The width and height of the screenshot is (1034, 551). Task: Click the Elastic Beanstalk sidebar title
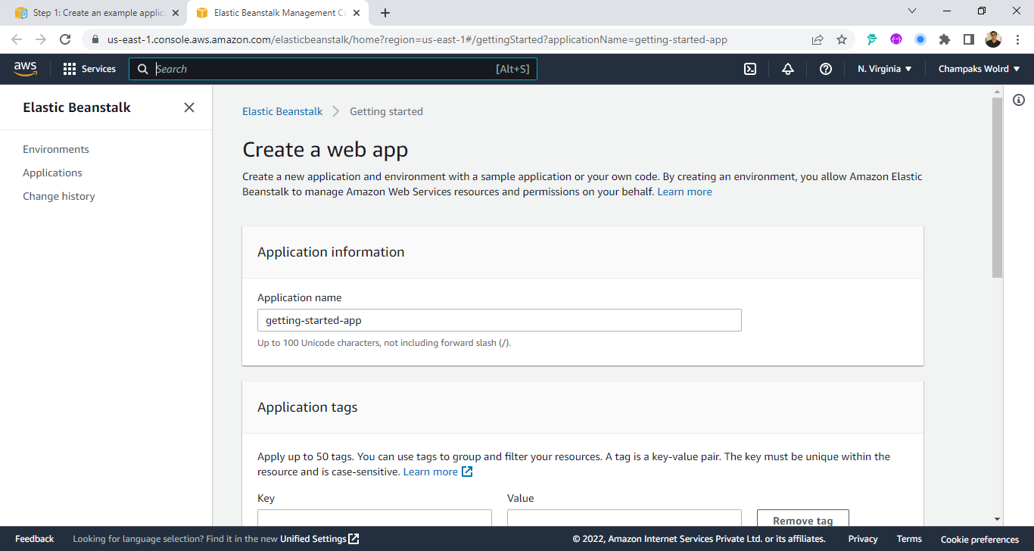(76, 107)
